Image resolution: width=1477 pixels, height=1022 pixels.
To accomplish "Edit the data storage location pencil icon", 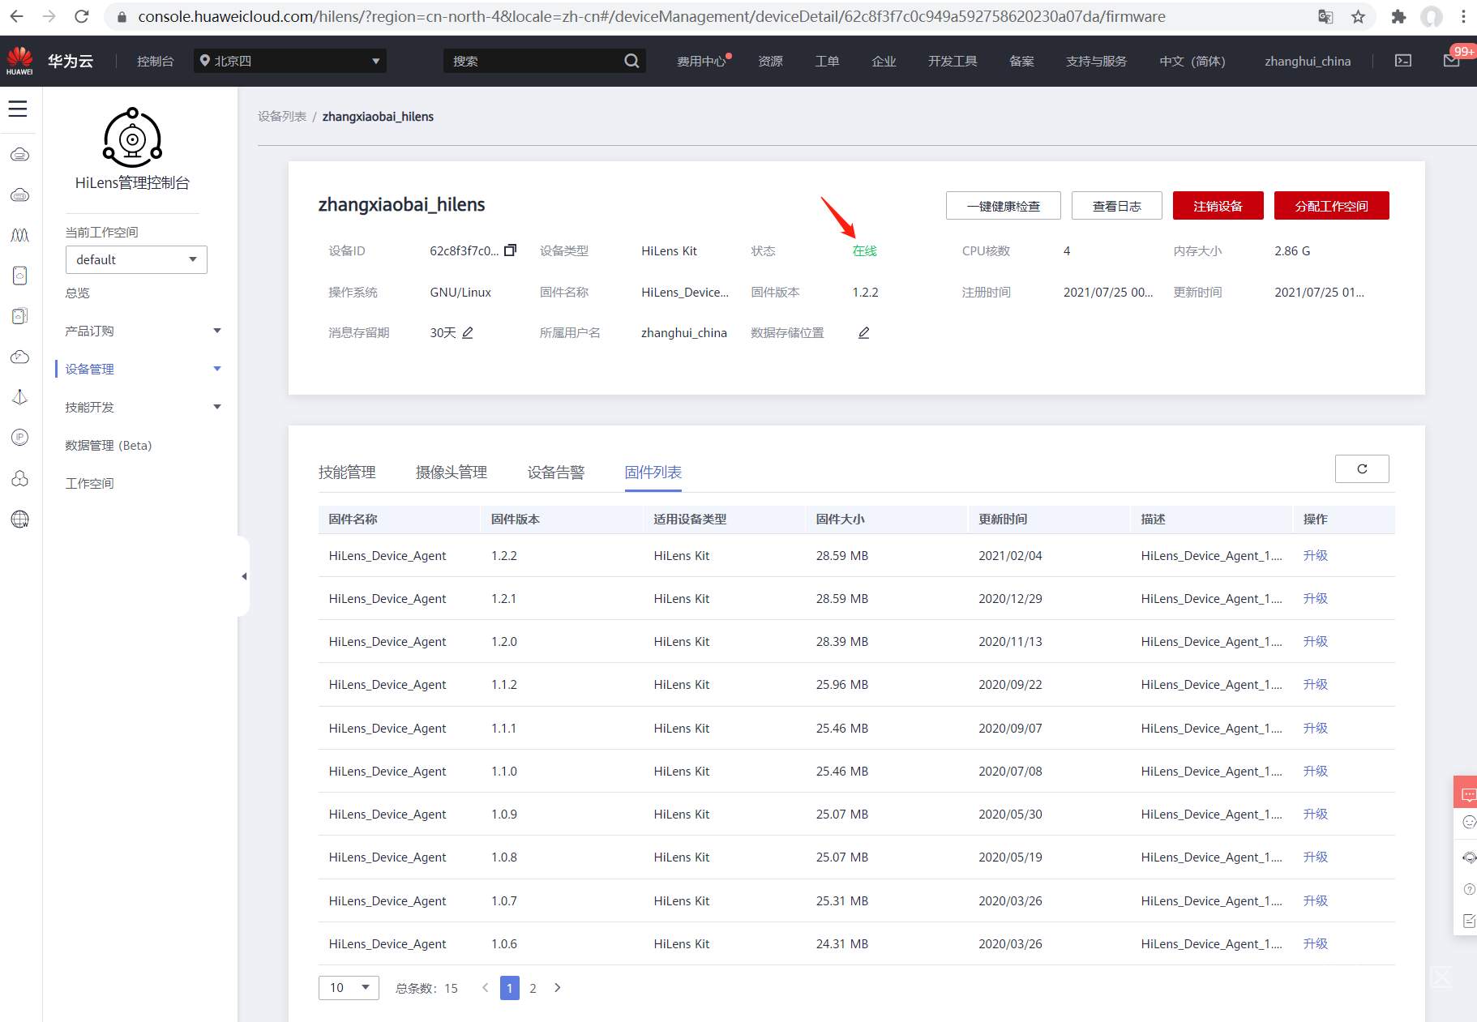I will 864,333.
